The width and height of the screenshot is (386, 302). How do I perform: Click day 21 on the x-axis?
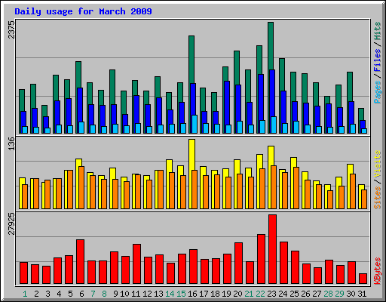coord(249,294)
